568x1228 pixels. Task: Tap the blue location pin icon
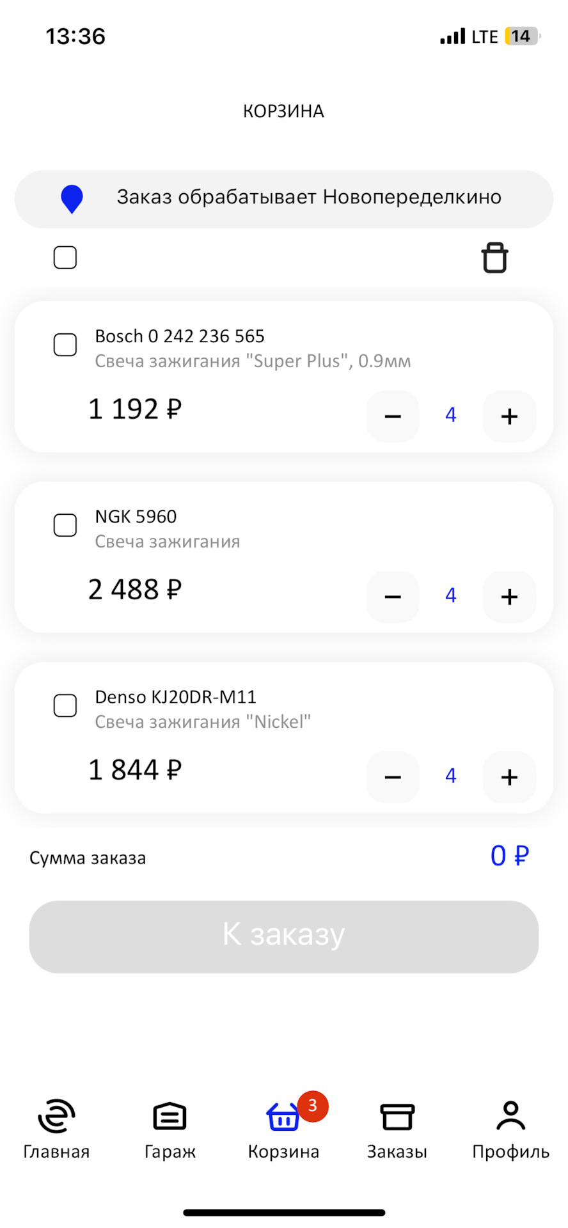(72, 198)
